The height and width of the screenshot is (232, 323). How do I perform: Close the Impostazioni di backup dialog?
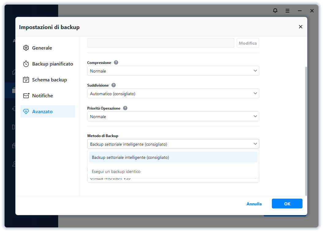tap(301, 27)
